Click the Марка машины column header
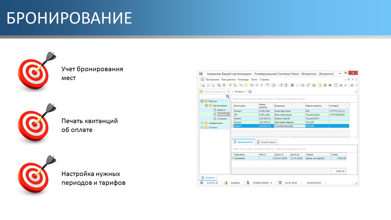391x220 pixels. [x=316, y=106]
